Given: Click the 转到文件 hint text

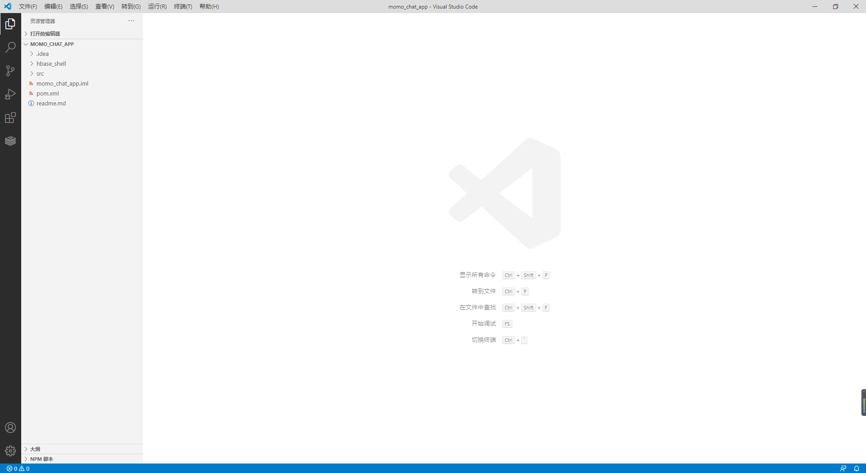Looking at the screenshot, I should 484,291.
